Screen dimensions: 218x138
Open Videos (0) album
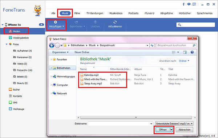click(22, 64)
